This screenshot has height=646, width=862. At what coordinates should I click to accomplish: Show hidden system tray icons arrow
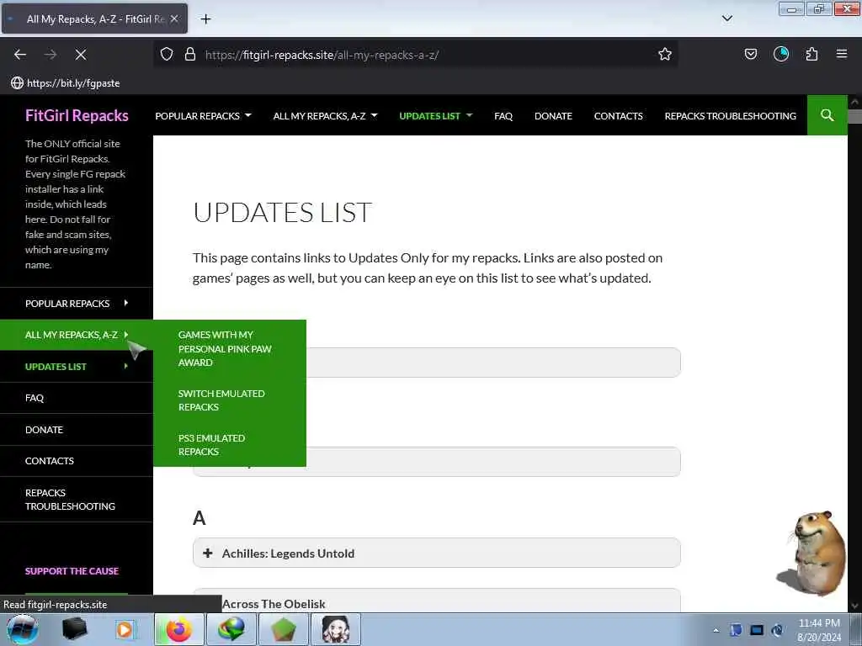pos(716,631)
